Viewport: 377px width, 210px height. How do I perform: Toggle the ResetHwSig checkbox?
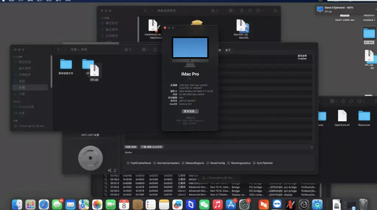point(208,163)
